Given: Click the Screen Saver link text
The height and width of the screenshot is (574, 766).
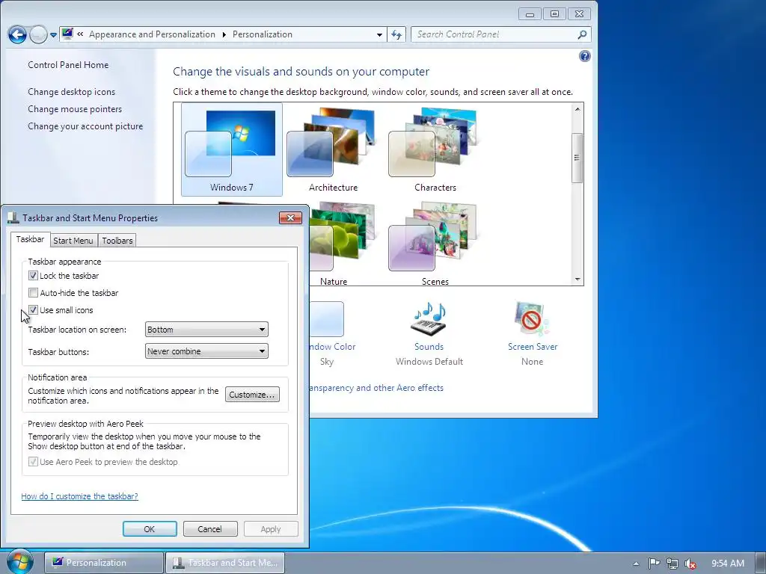Looking at the screenshot, I should (533, 347).
